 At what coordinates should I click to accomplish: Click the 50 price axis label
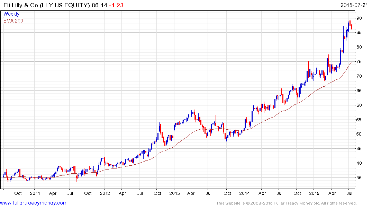359,134
